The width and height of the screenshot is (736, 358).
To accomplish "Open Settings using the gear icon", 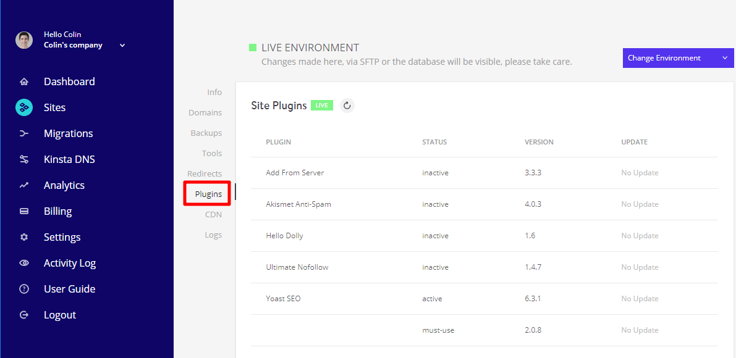I will [23, 236].
